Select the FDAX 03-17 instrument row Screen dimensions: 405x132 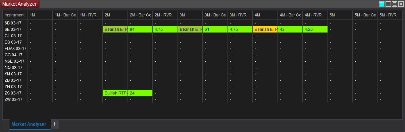pos(202,48)
